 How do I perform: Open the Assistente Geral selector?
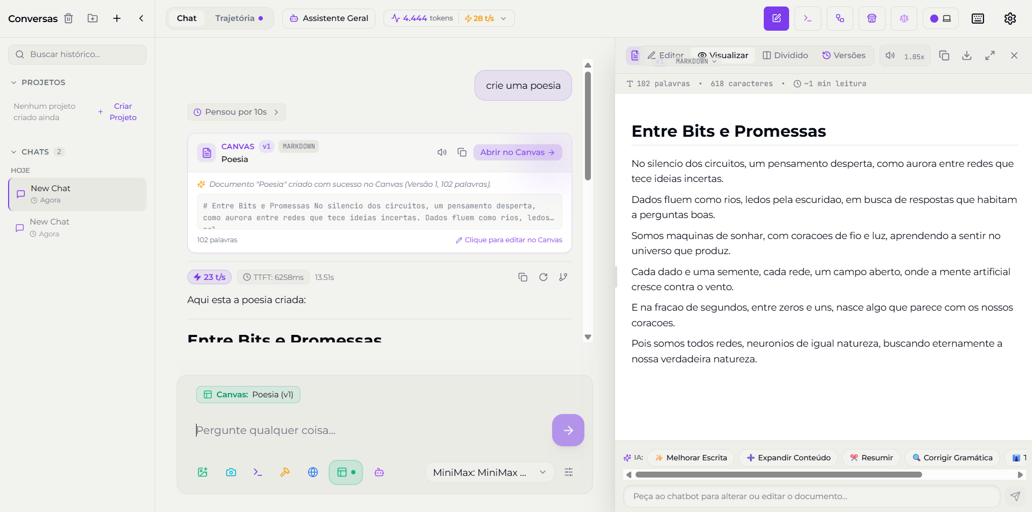click(x=329, y=18)
